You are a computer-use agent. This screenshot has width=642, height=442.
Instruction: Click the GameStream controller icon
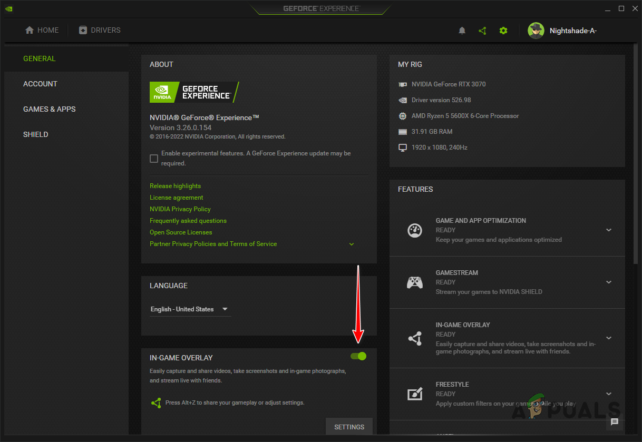(x=415, y=282)
